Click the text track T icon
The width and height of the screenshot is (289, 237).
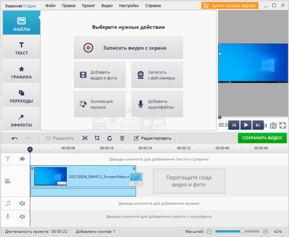point(8,159)
